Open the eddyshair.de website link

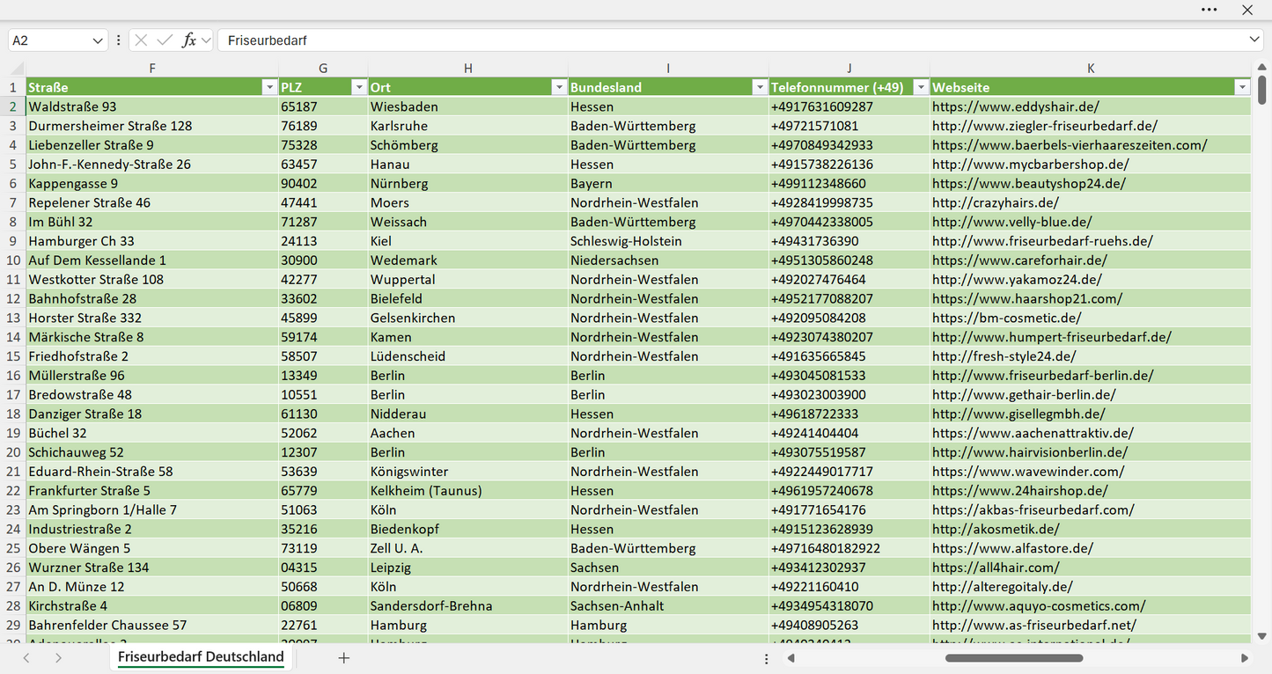click(x=1016, y=106)
